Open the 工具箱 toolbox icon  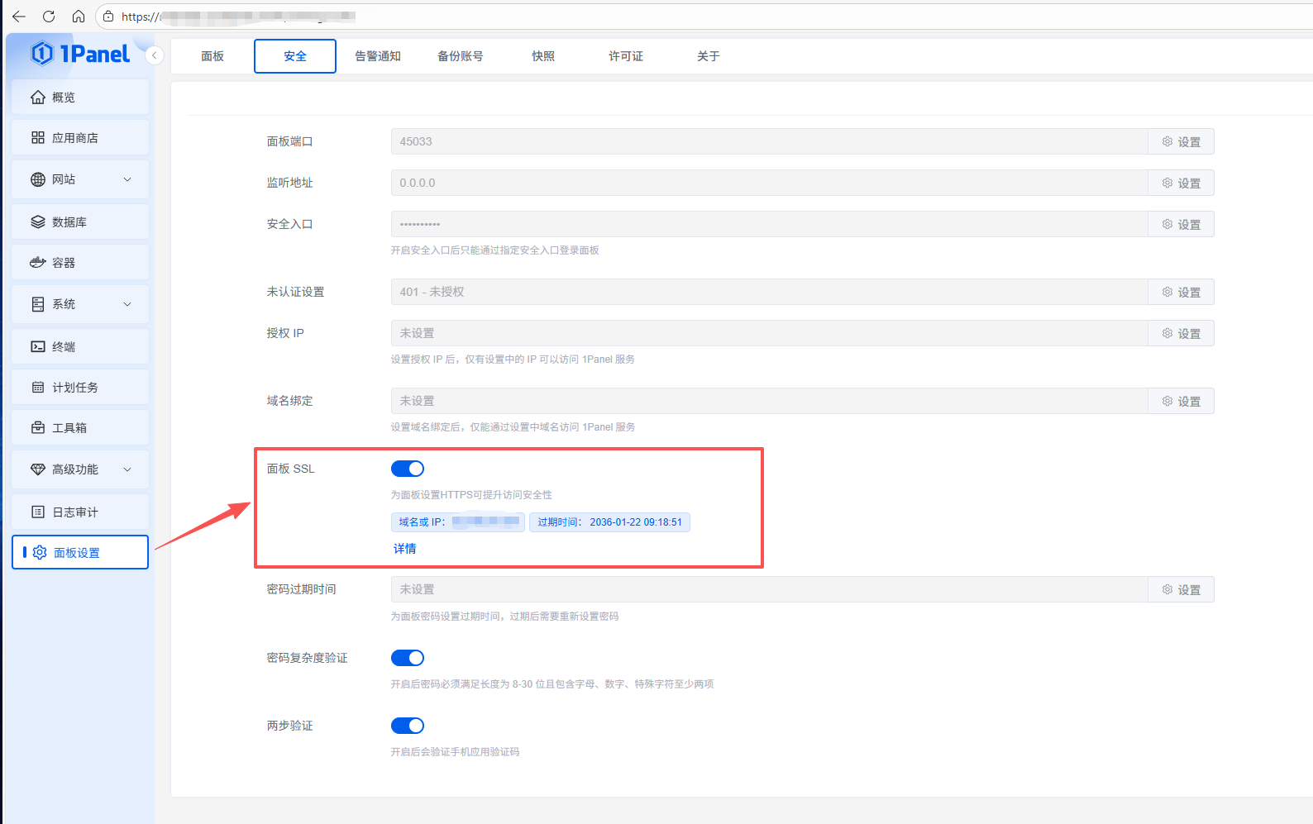coord(38,428)
